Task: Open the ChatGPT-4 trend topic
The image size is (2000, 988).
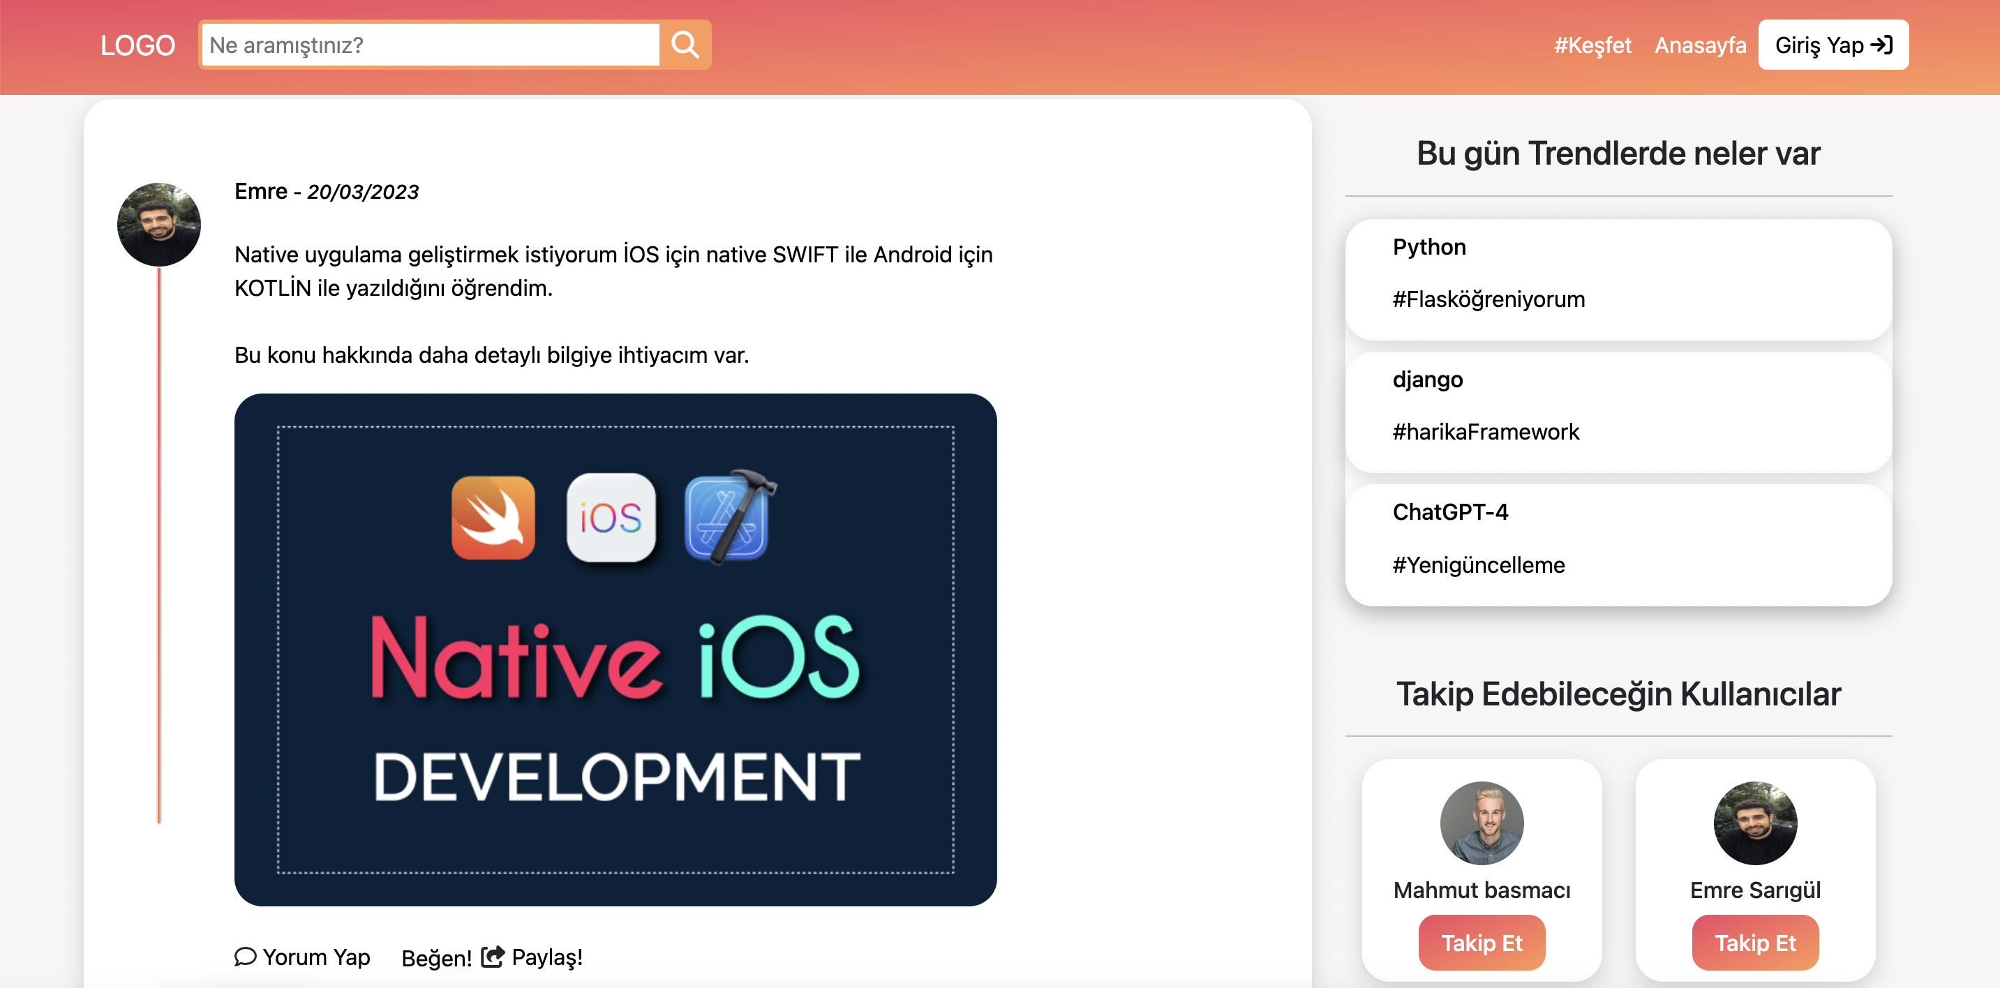Action: [x=1449, y=512]
